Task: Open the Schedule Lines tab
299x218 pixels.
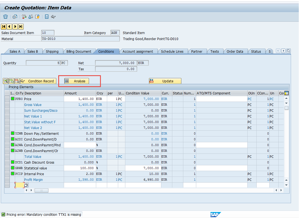Action: point(172,51)
